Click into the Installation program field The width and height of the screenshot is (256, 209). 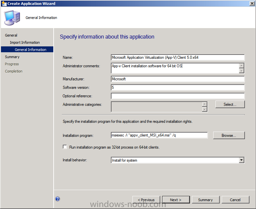point(159,135)
